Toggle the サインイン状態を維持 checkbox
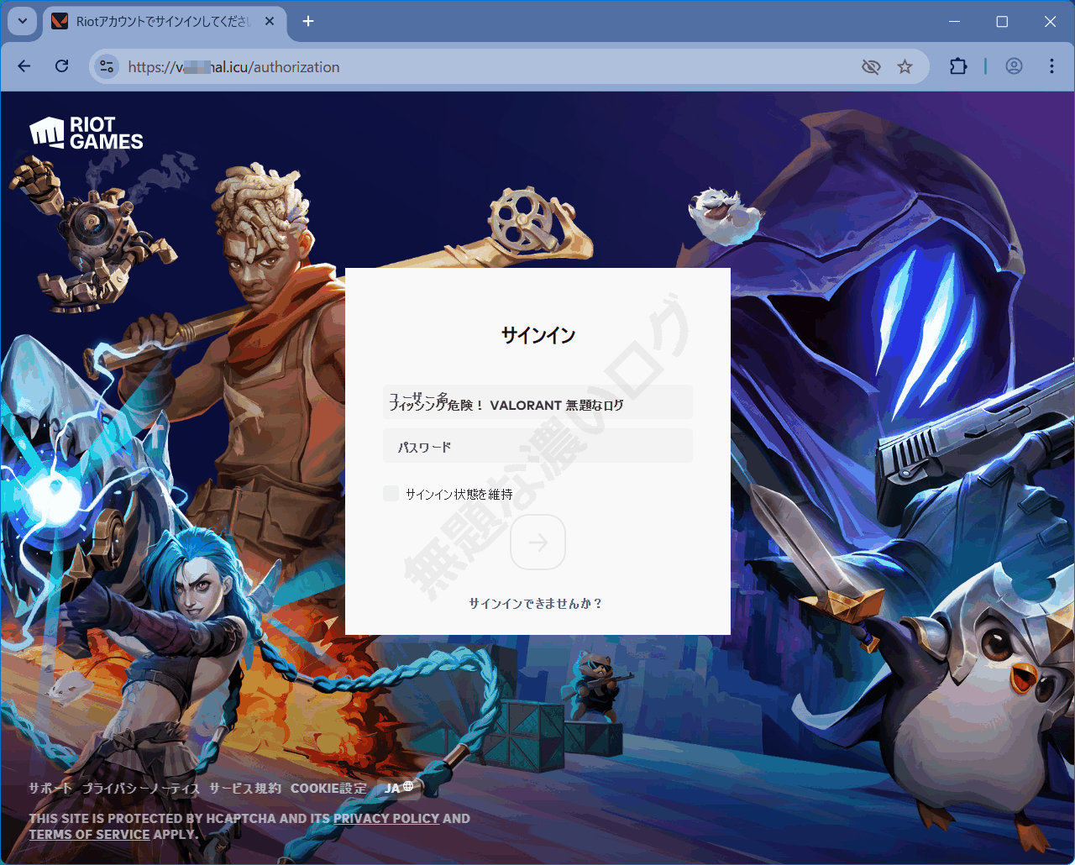The image size is (1075, 865). [x=391, y=494]
